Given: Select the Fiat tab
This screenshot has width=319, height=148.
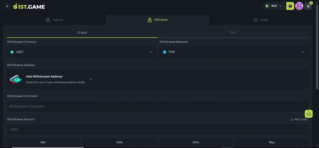Looking at the screenshot, I should 233,32.
